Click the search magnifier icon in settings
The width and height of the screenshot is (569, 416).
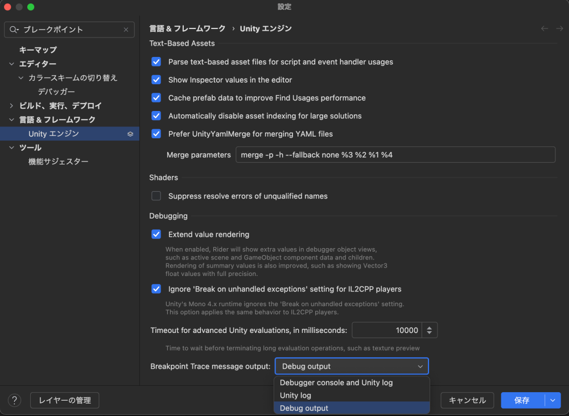(14, 30)
